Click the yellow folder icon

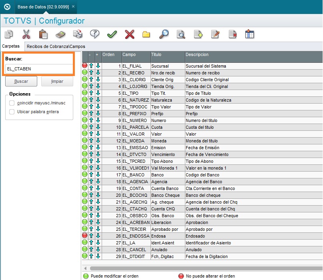point(146,34)
